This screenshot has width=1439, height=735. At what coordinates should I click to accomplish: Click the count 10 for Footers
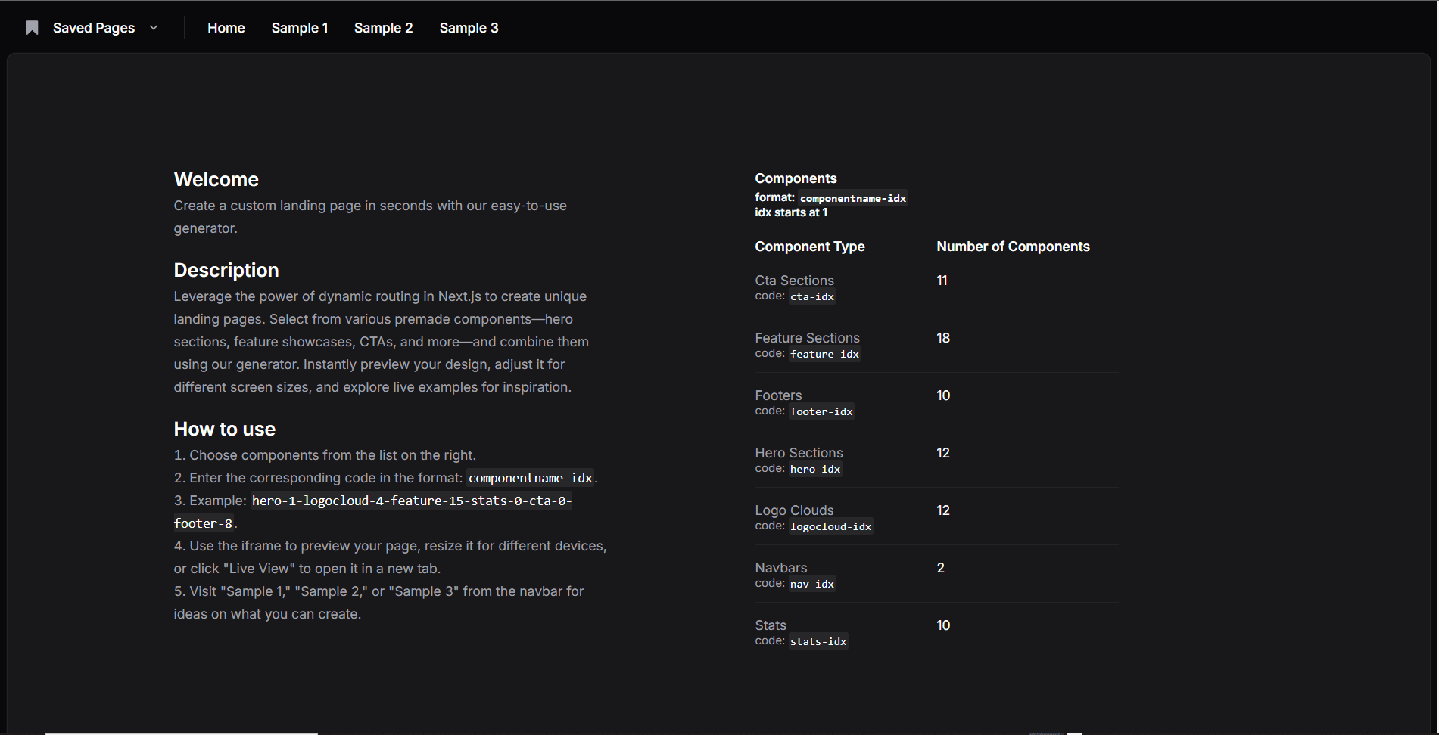(943, 395)
